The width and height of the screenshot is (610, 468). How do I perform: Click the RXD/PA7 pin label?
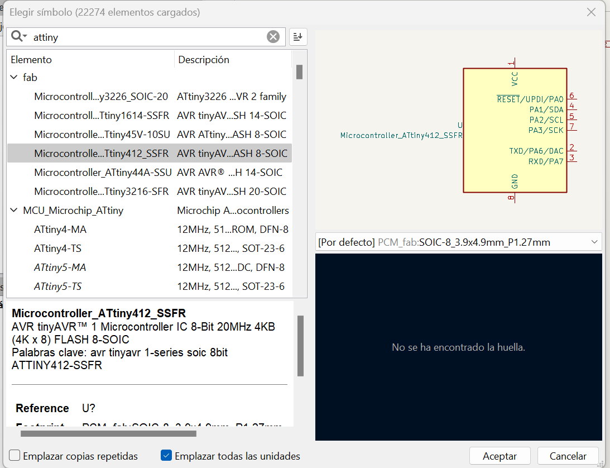[546, 161]
